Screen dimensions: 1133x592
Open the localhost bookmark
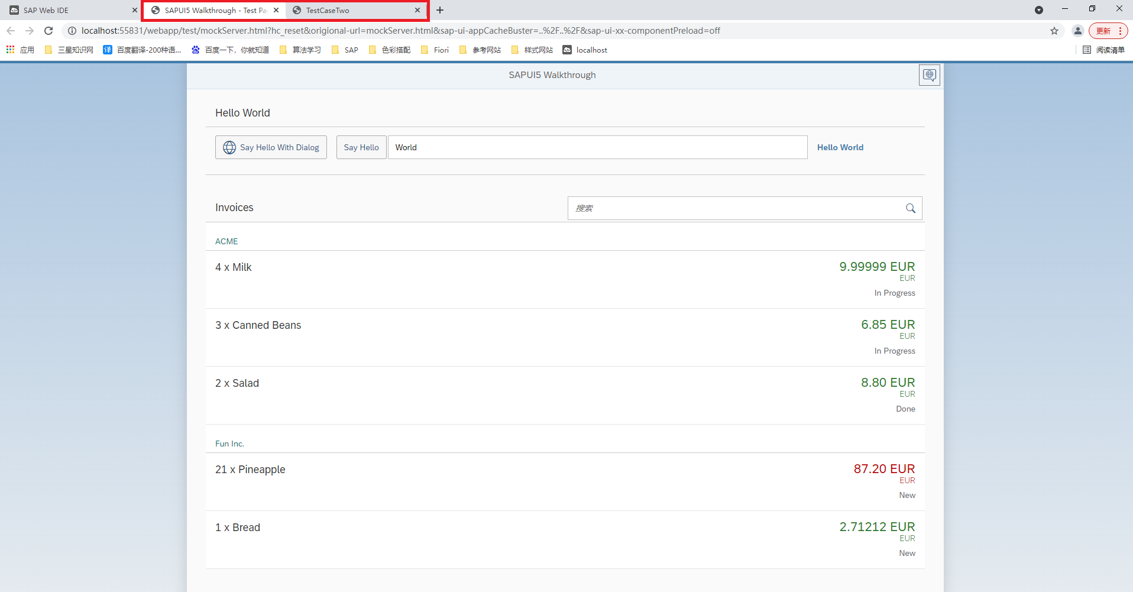tap(585, 50)
